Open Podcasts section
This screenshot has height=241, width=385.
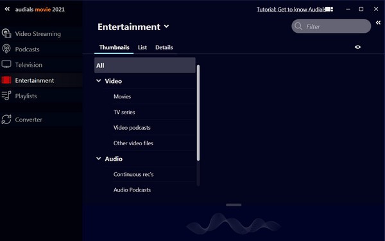27,49
